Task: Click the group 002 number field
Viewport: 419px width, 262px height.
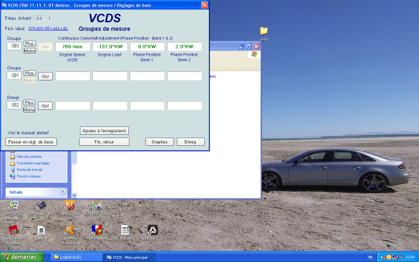Action: [x=14, y=105]
